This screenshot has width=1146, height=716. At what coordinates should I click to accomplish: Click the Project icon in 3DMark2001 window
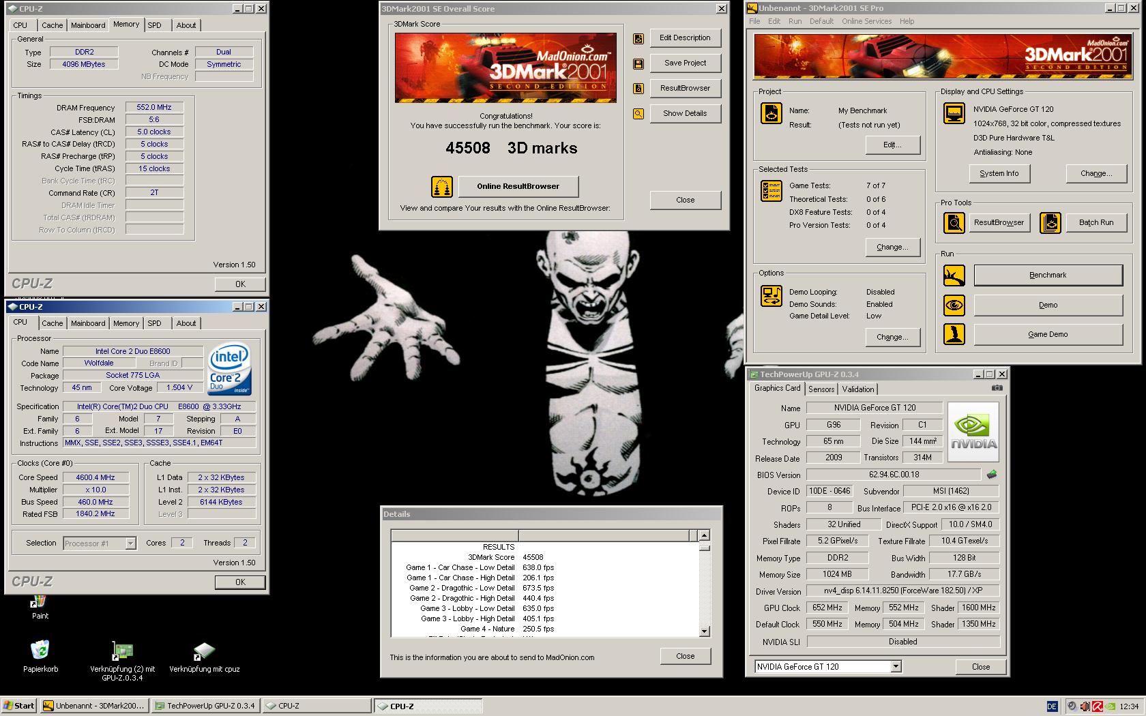(x=772, y=113)
